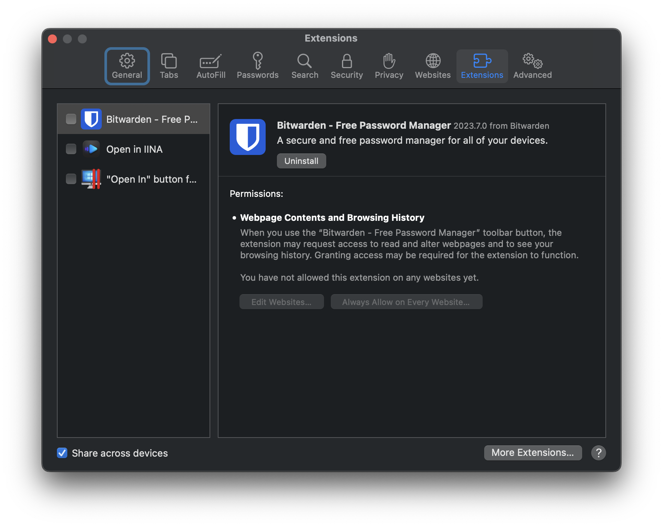
Task: Click Always Allow on Every Website…
Action: 407,302
